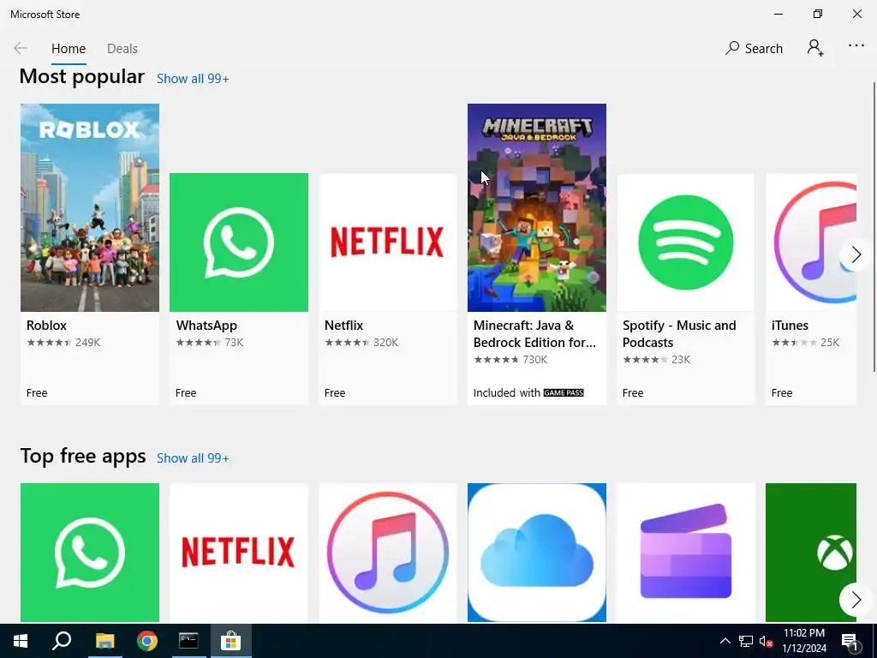This screenshot has height=658, width=877.
Task: Open WhatsApp icon in Top free apps
Action: [x=89, y=553]
